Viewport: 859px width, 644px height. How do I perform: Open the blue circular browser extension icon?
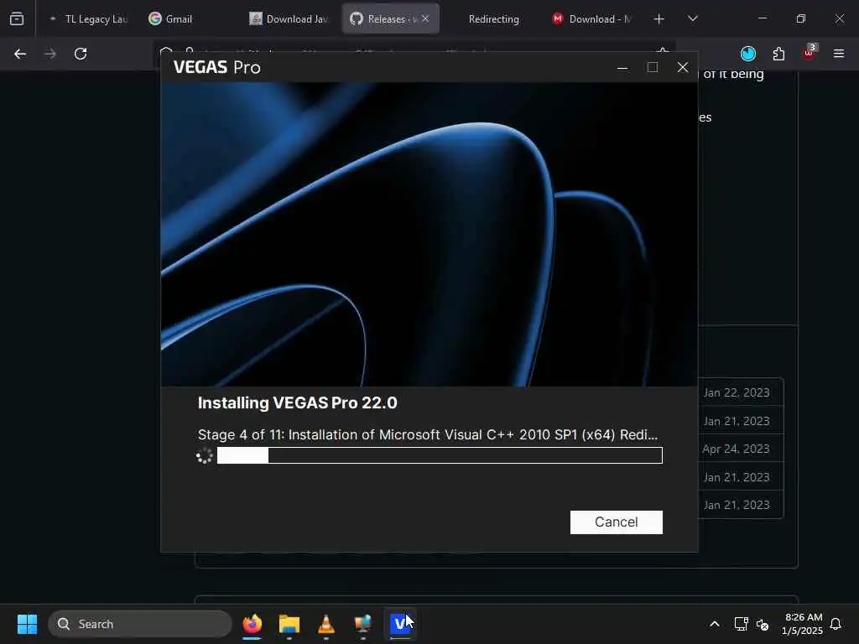747,54
